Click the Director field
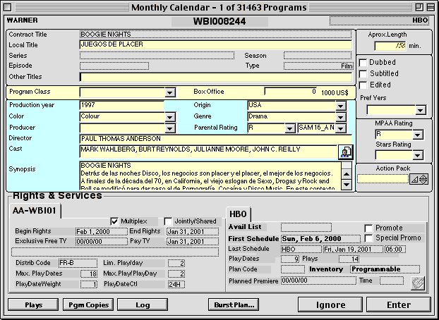This screenshot has height=320, width=439. pyautogui.click(x=215, y=139)
